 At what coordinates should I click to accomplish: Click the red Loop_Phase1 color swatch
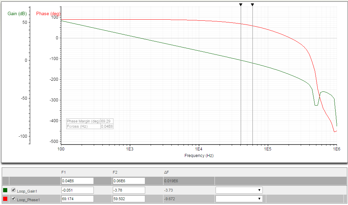click(x=4, y=198)
